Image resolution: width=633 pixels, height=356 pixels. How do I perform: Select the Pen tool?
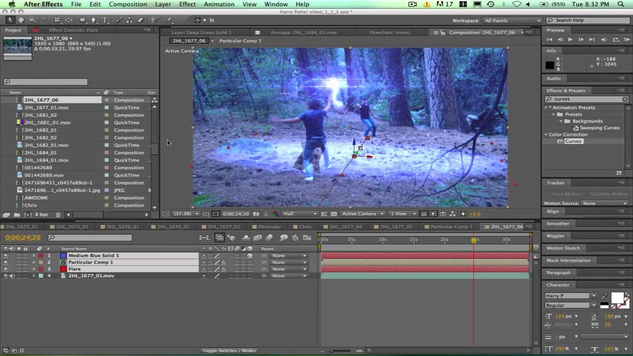pyautogui.click(x=93, y=20)
